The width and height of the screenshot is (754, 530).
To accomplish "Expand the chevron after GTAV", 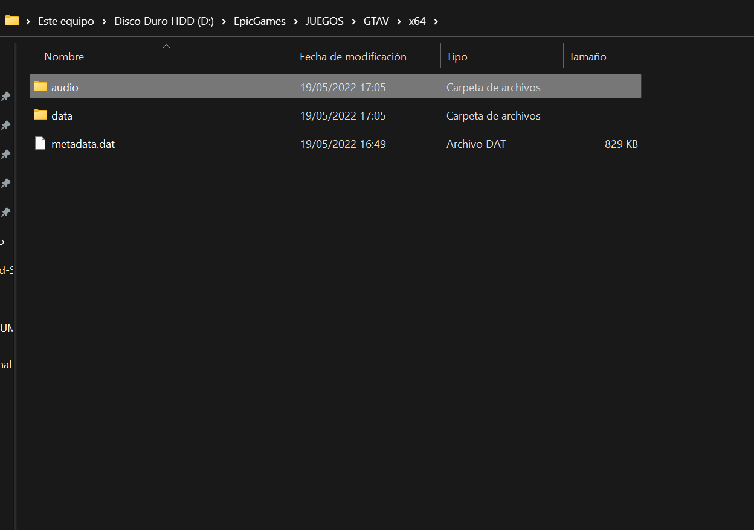I will coord(399,21).
